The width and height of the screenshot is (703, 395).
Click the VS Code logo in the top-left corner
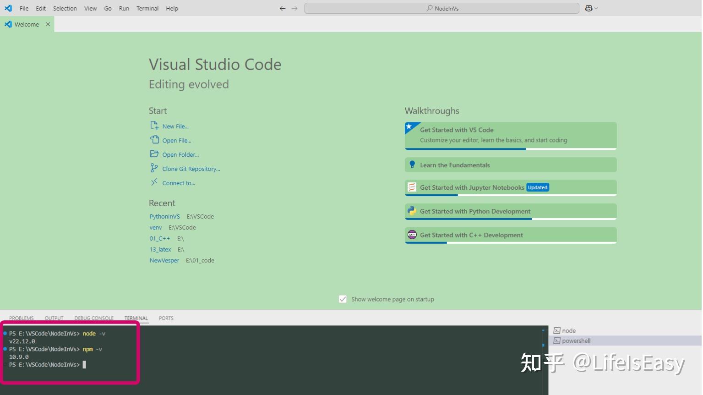coord(8,8)
